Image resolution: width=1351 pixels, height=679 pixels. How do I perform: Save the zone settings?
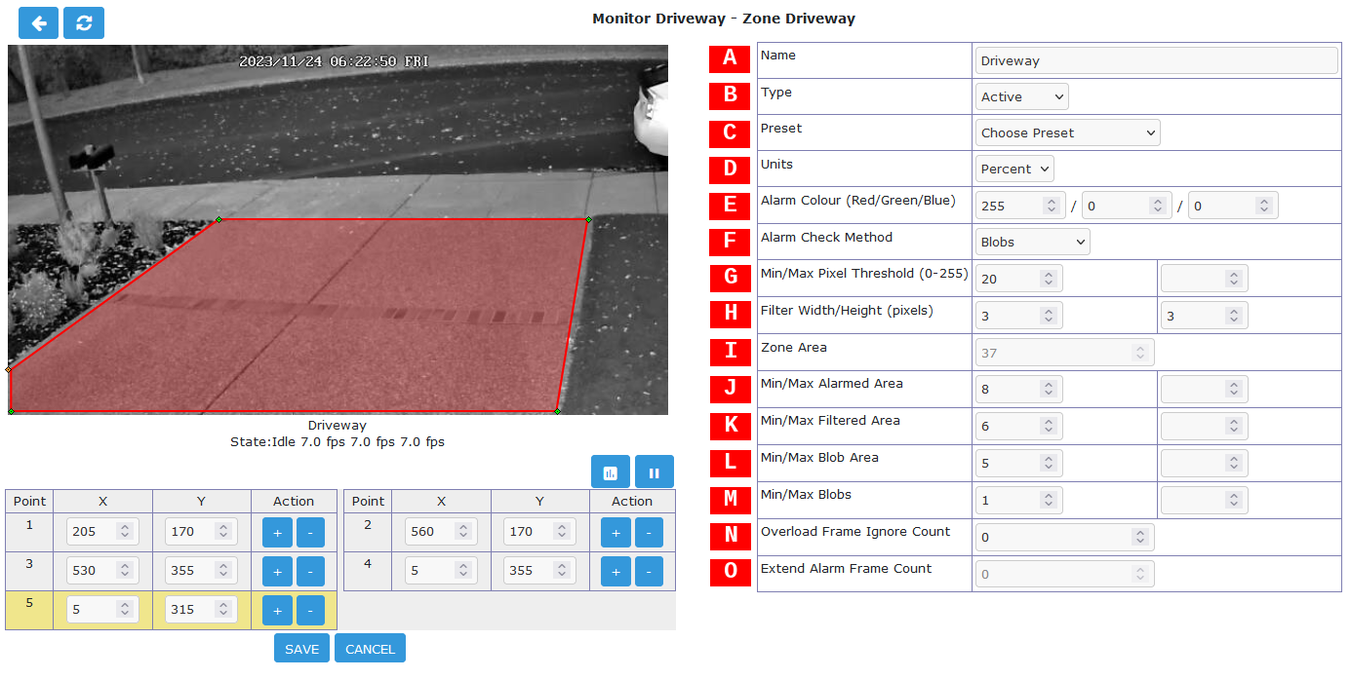click(x=301, y=649)
